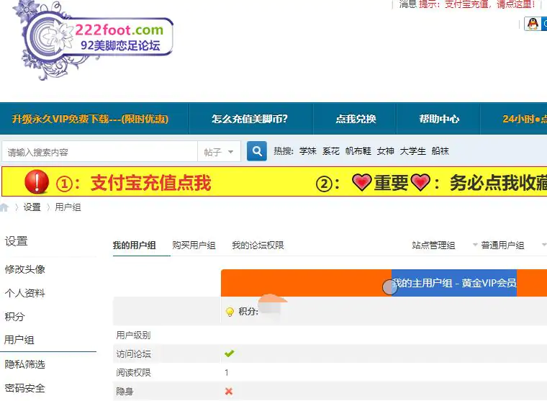Switch to 购买用户组 tab
Image resolution: width=547 pixels, height=401 pixels.
coord(194,245)
